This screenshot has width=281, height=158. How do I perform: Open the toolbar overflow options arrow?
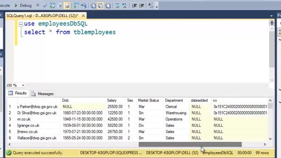[157, 7]
